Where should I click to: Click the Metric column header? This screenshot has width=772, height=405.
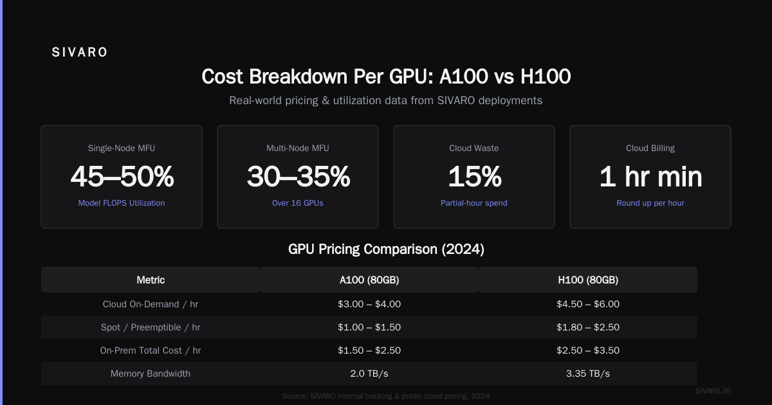click(151, 280)
